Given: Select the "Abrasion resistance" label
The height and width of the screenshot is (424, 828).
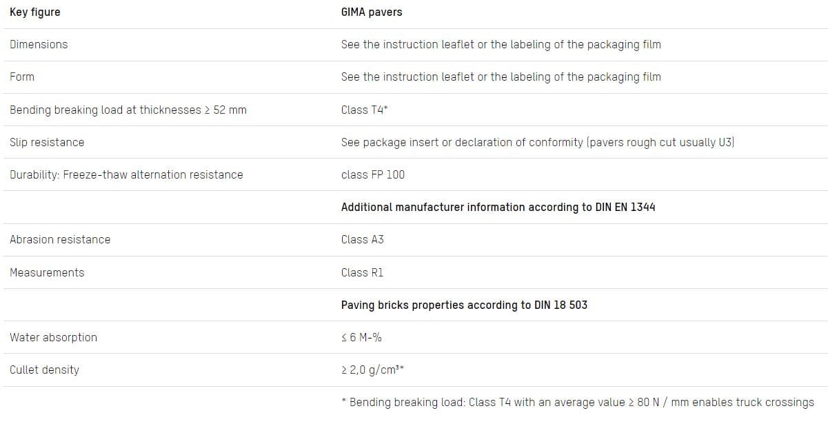Looking at the screenshot, I should tap(60, 239).
